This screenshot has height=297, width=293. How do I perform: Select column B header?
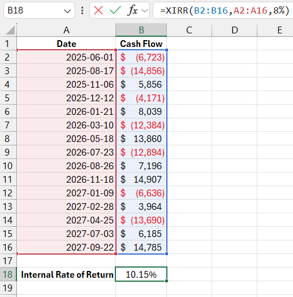(141, 30)
